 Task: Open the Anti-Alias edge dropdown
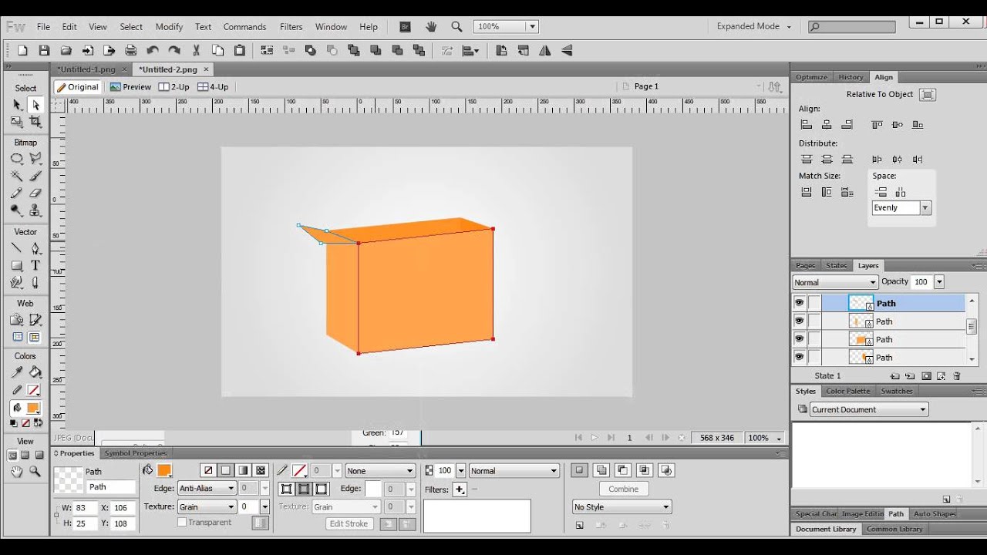(x=207, y=488)
